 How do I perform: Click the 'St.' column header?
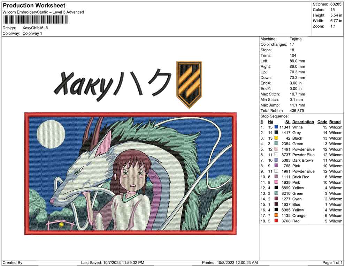pos(288,122)
